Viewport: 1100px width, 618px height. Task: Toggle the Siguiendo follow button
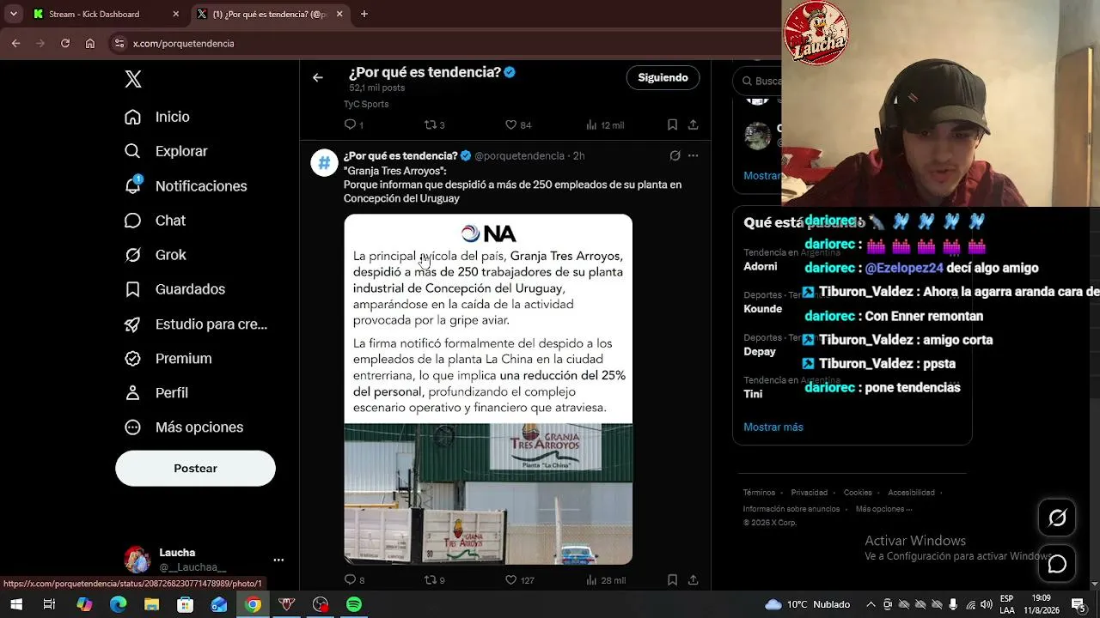tap(663, 77)
